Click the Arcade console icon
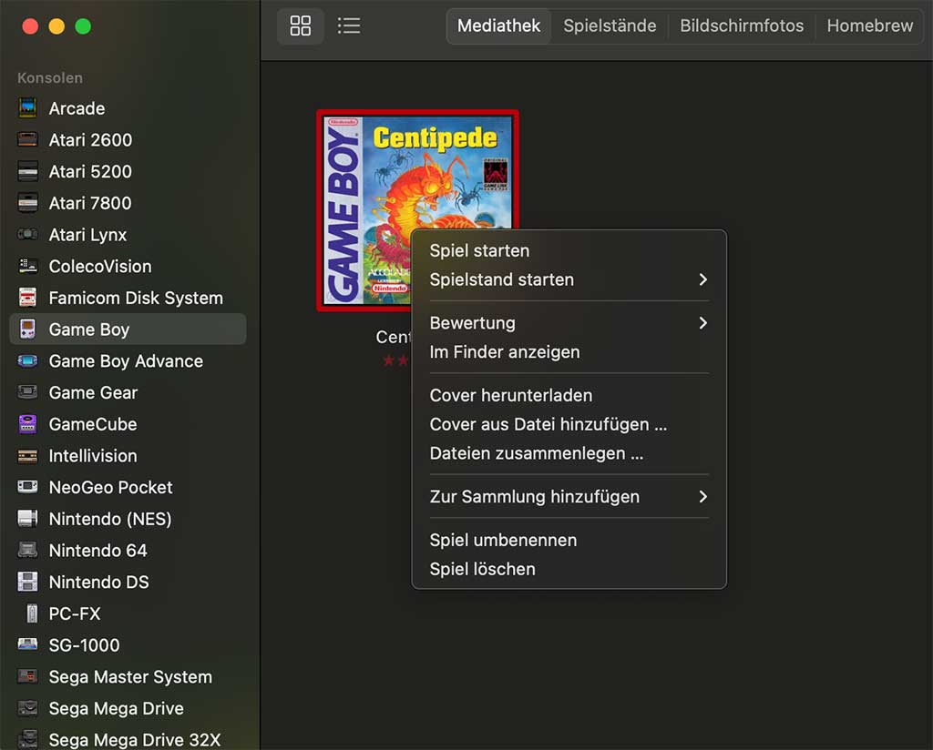Viewport: 933px width, 750px height. point(27,108)
